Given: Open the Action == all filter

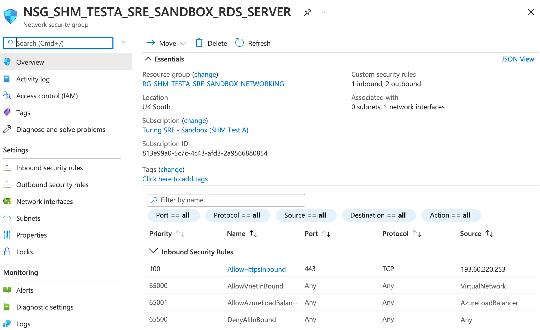Looking at the screenshot, I should click(451, 215).
